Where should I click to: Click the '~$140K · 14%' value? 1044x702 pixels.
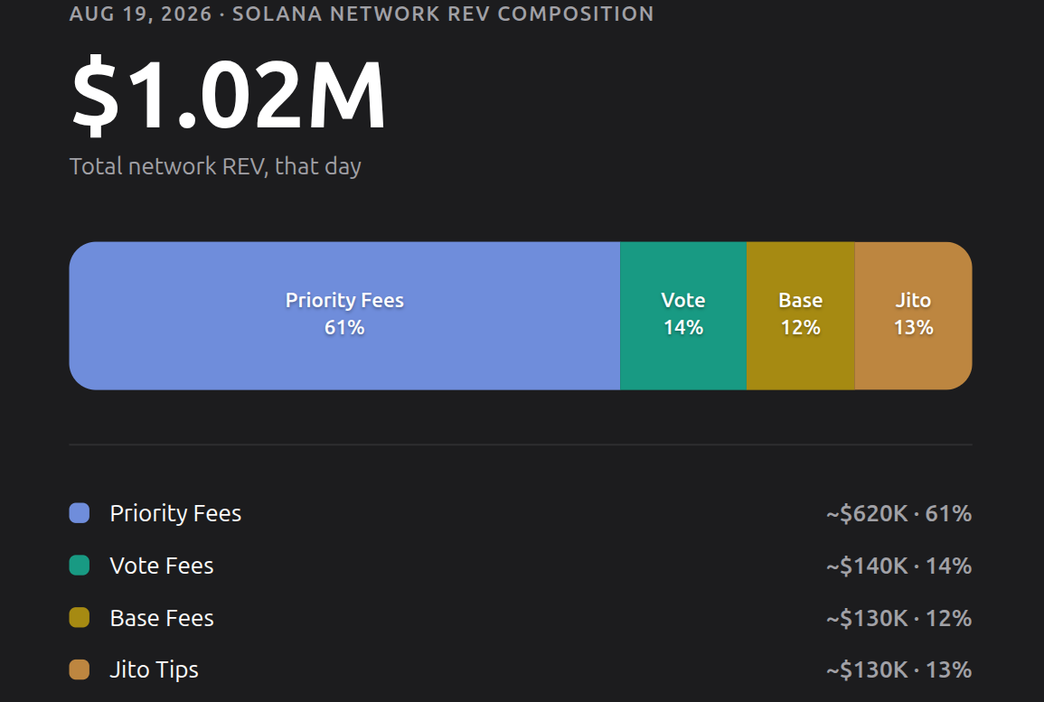tap(898, 566)
